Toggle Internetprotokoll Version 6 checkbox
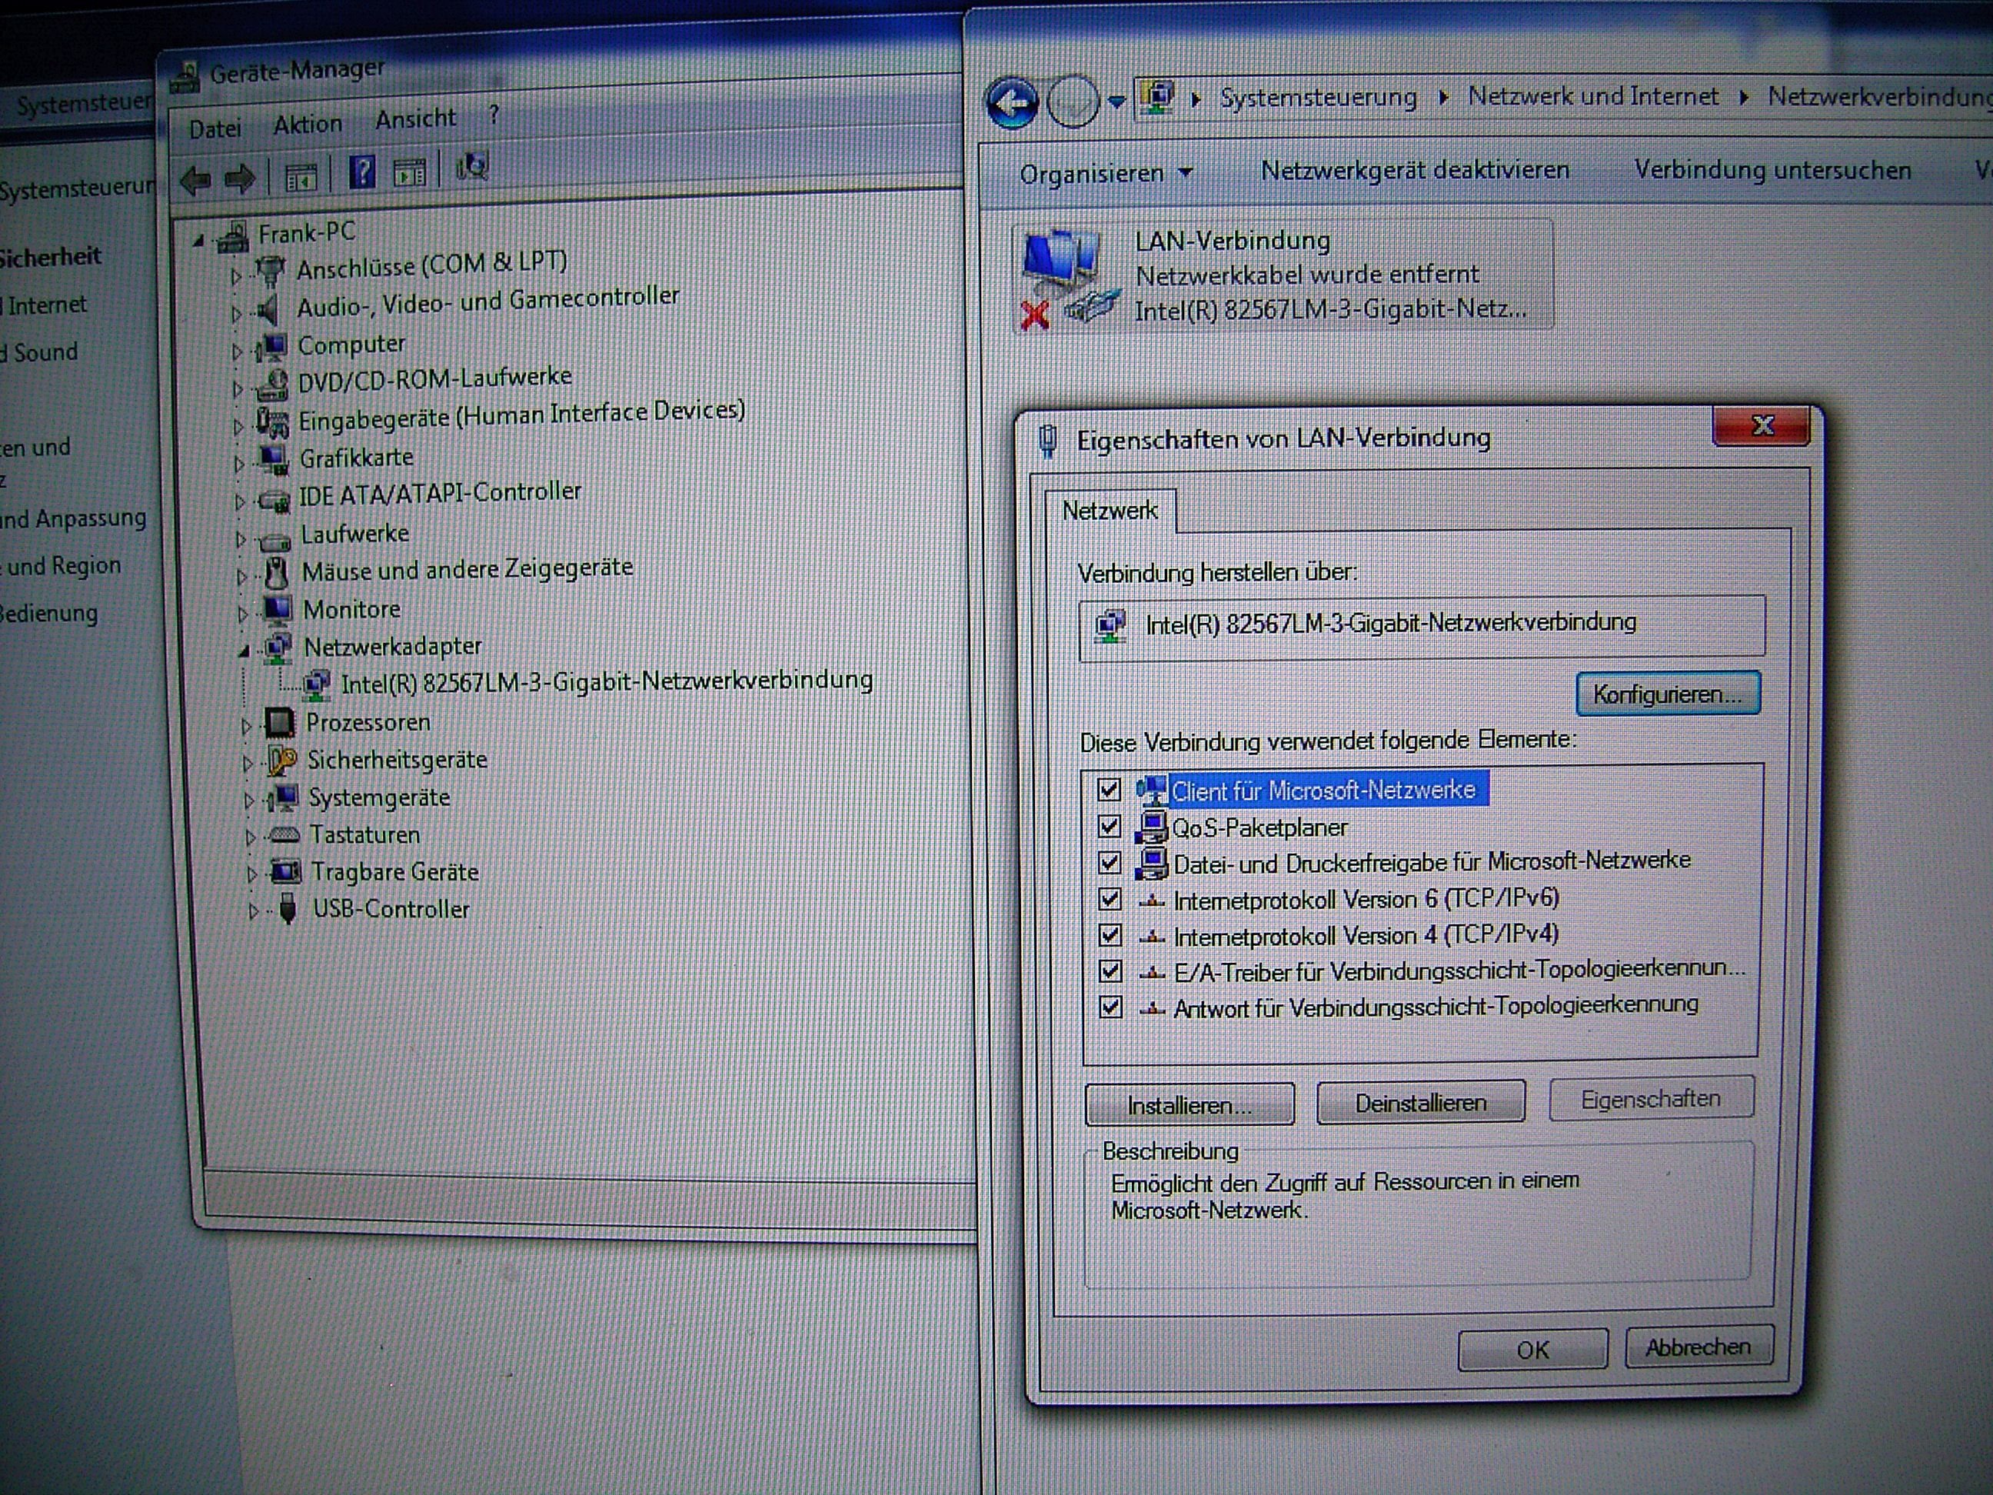This screenshot has height=1495, width=1993. 1110,898
